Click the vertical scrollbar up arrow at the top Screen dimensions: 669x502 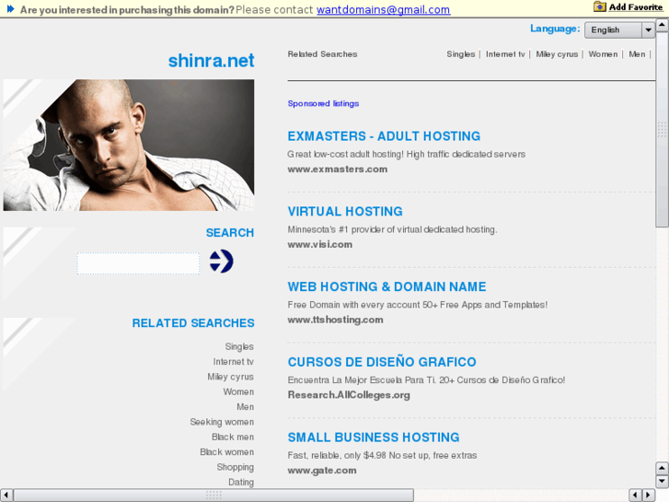pyautogui.click(x=662, y=25)
